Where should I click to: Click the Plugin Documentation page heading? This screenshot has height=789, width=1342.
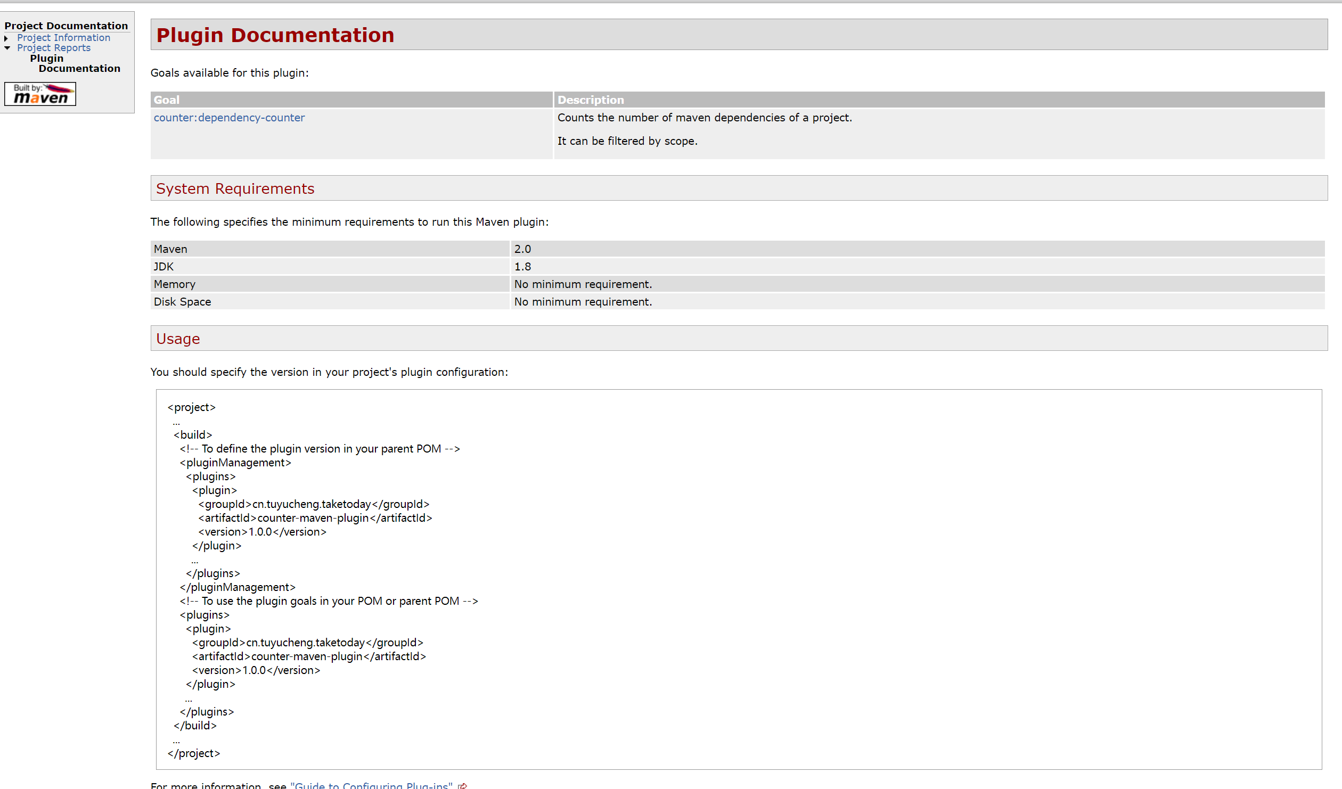pos(275,35)
